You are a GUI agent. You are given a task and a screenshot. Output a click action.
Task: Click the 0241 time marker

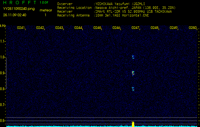21,28
